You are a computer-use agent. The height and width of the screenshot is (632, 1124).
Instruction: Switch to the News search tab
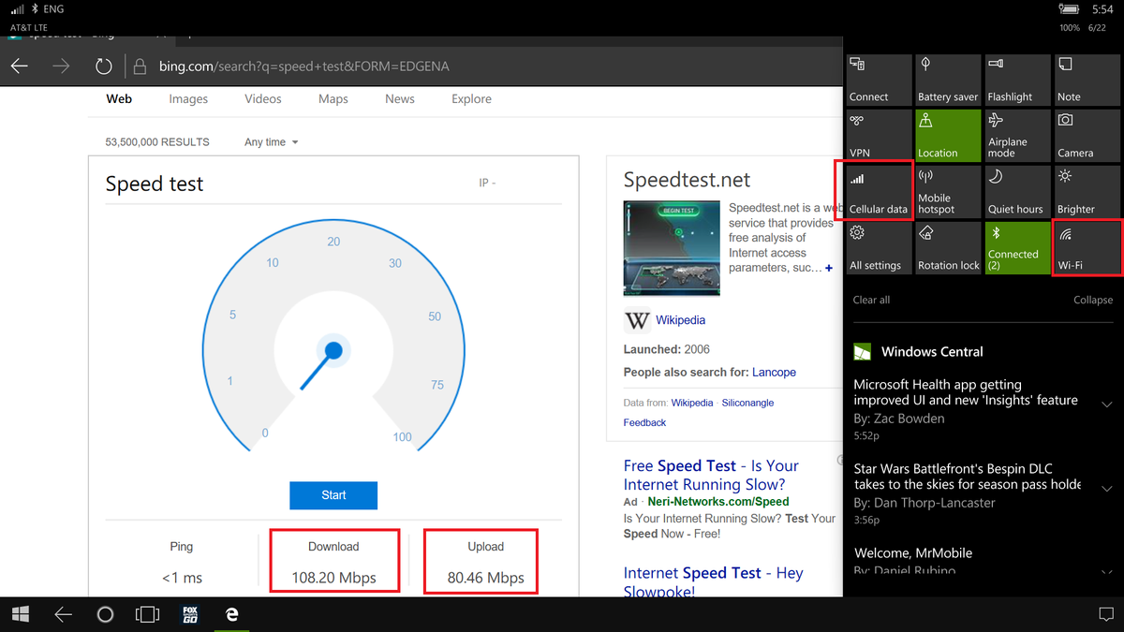pos(399,98)
